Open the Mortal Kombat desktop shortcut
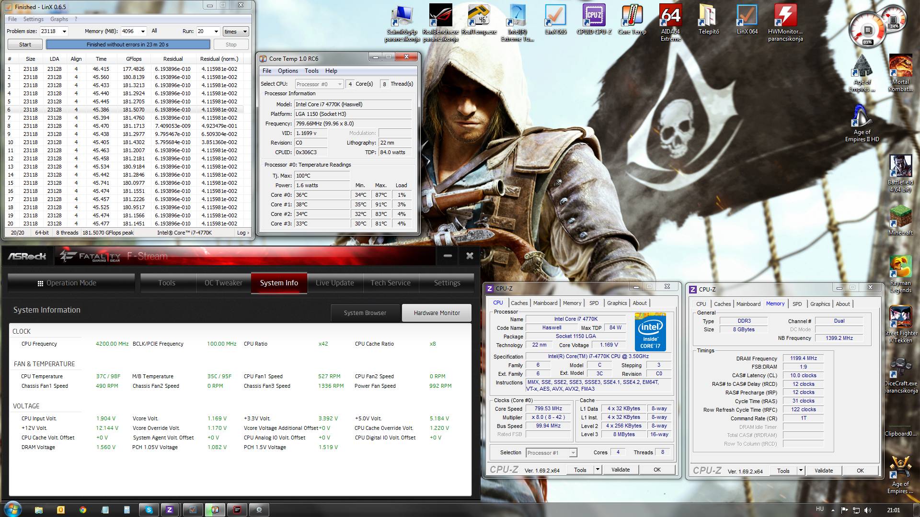 [x=900, y=73]
